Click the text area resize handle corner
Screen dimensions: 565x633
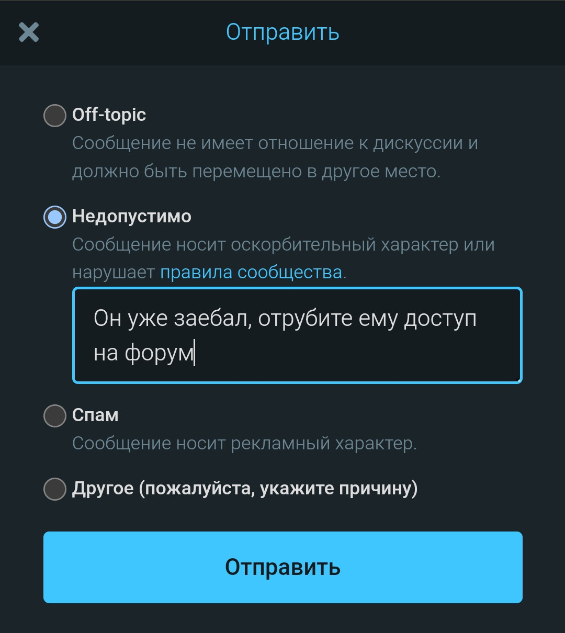coord(517,379)
